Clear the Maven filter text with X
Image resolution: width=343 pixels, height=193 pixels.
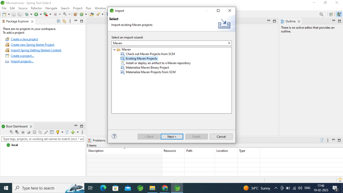[229, 43]
